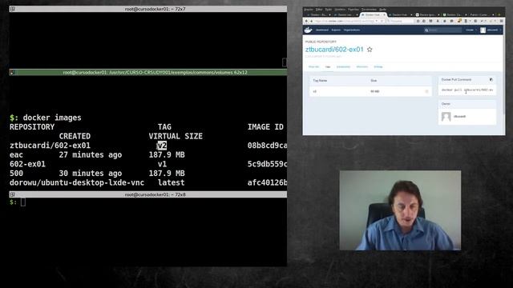Click the owner avatar in the Owner panel

(x=446, y=117)
